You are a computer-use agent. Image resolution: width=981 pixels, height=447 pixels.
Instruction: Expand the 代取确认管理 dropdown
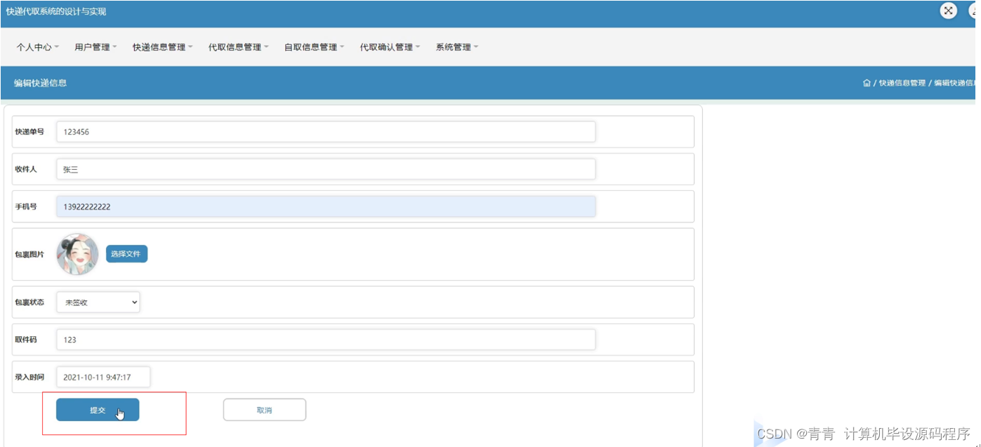389,46
